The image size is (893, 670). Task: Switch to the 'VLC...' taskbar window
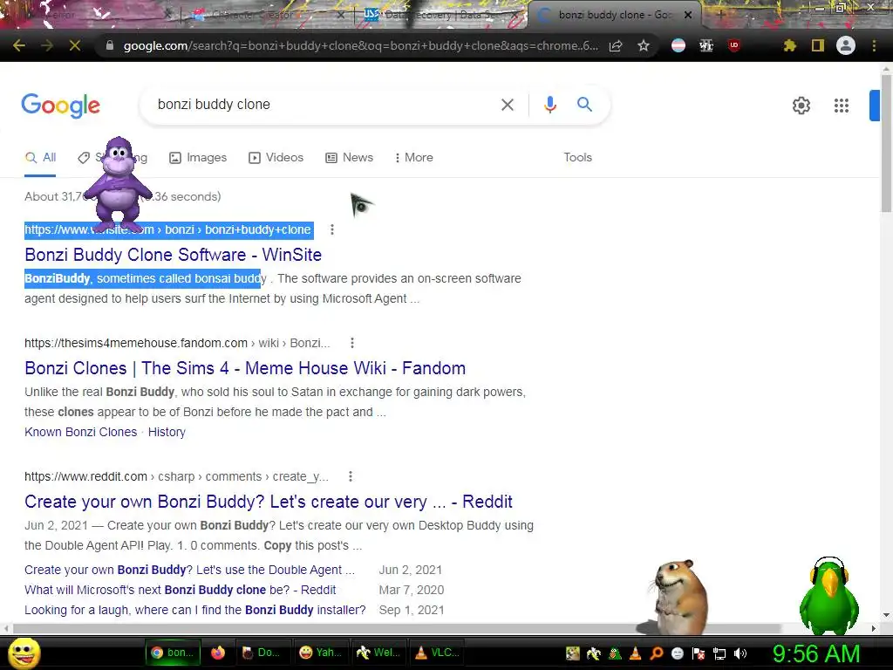coord(438,653)
